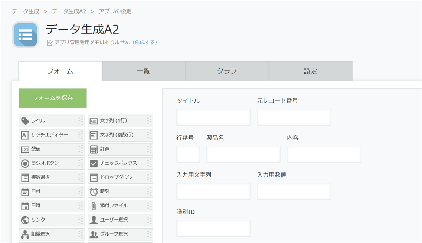Select the 行番号 field label

(185, 138)
